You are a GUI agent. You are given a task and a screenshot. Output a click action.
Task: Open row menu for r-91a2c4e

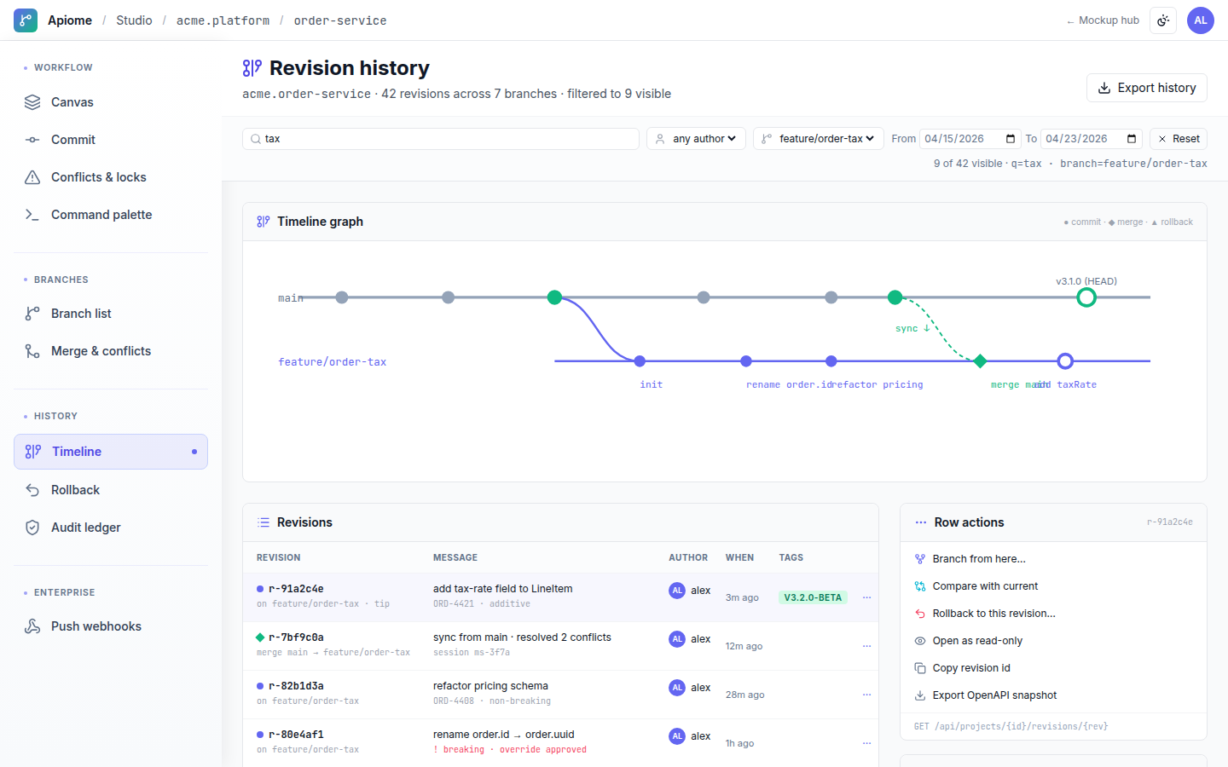coord(866,597)
